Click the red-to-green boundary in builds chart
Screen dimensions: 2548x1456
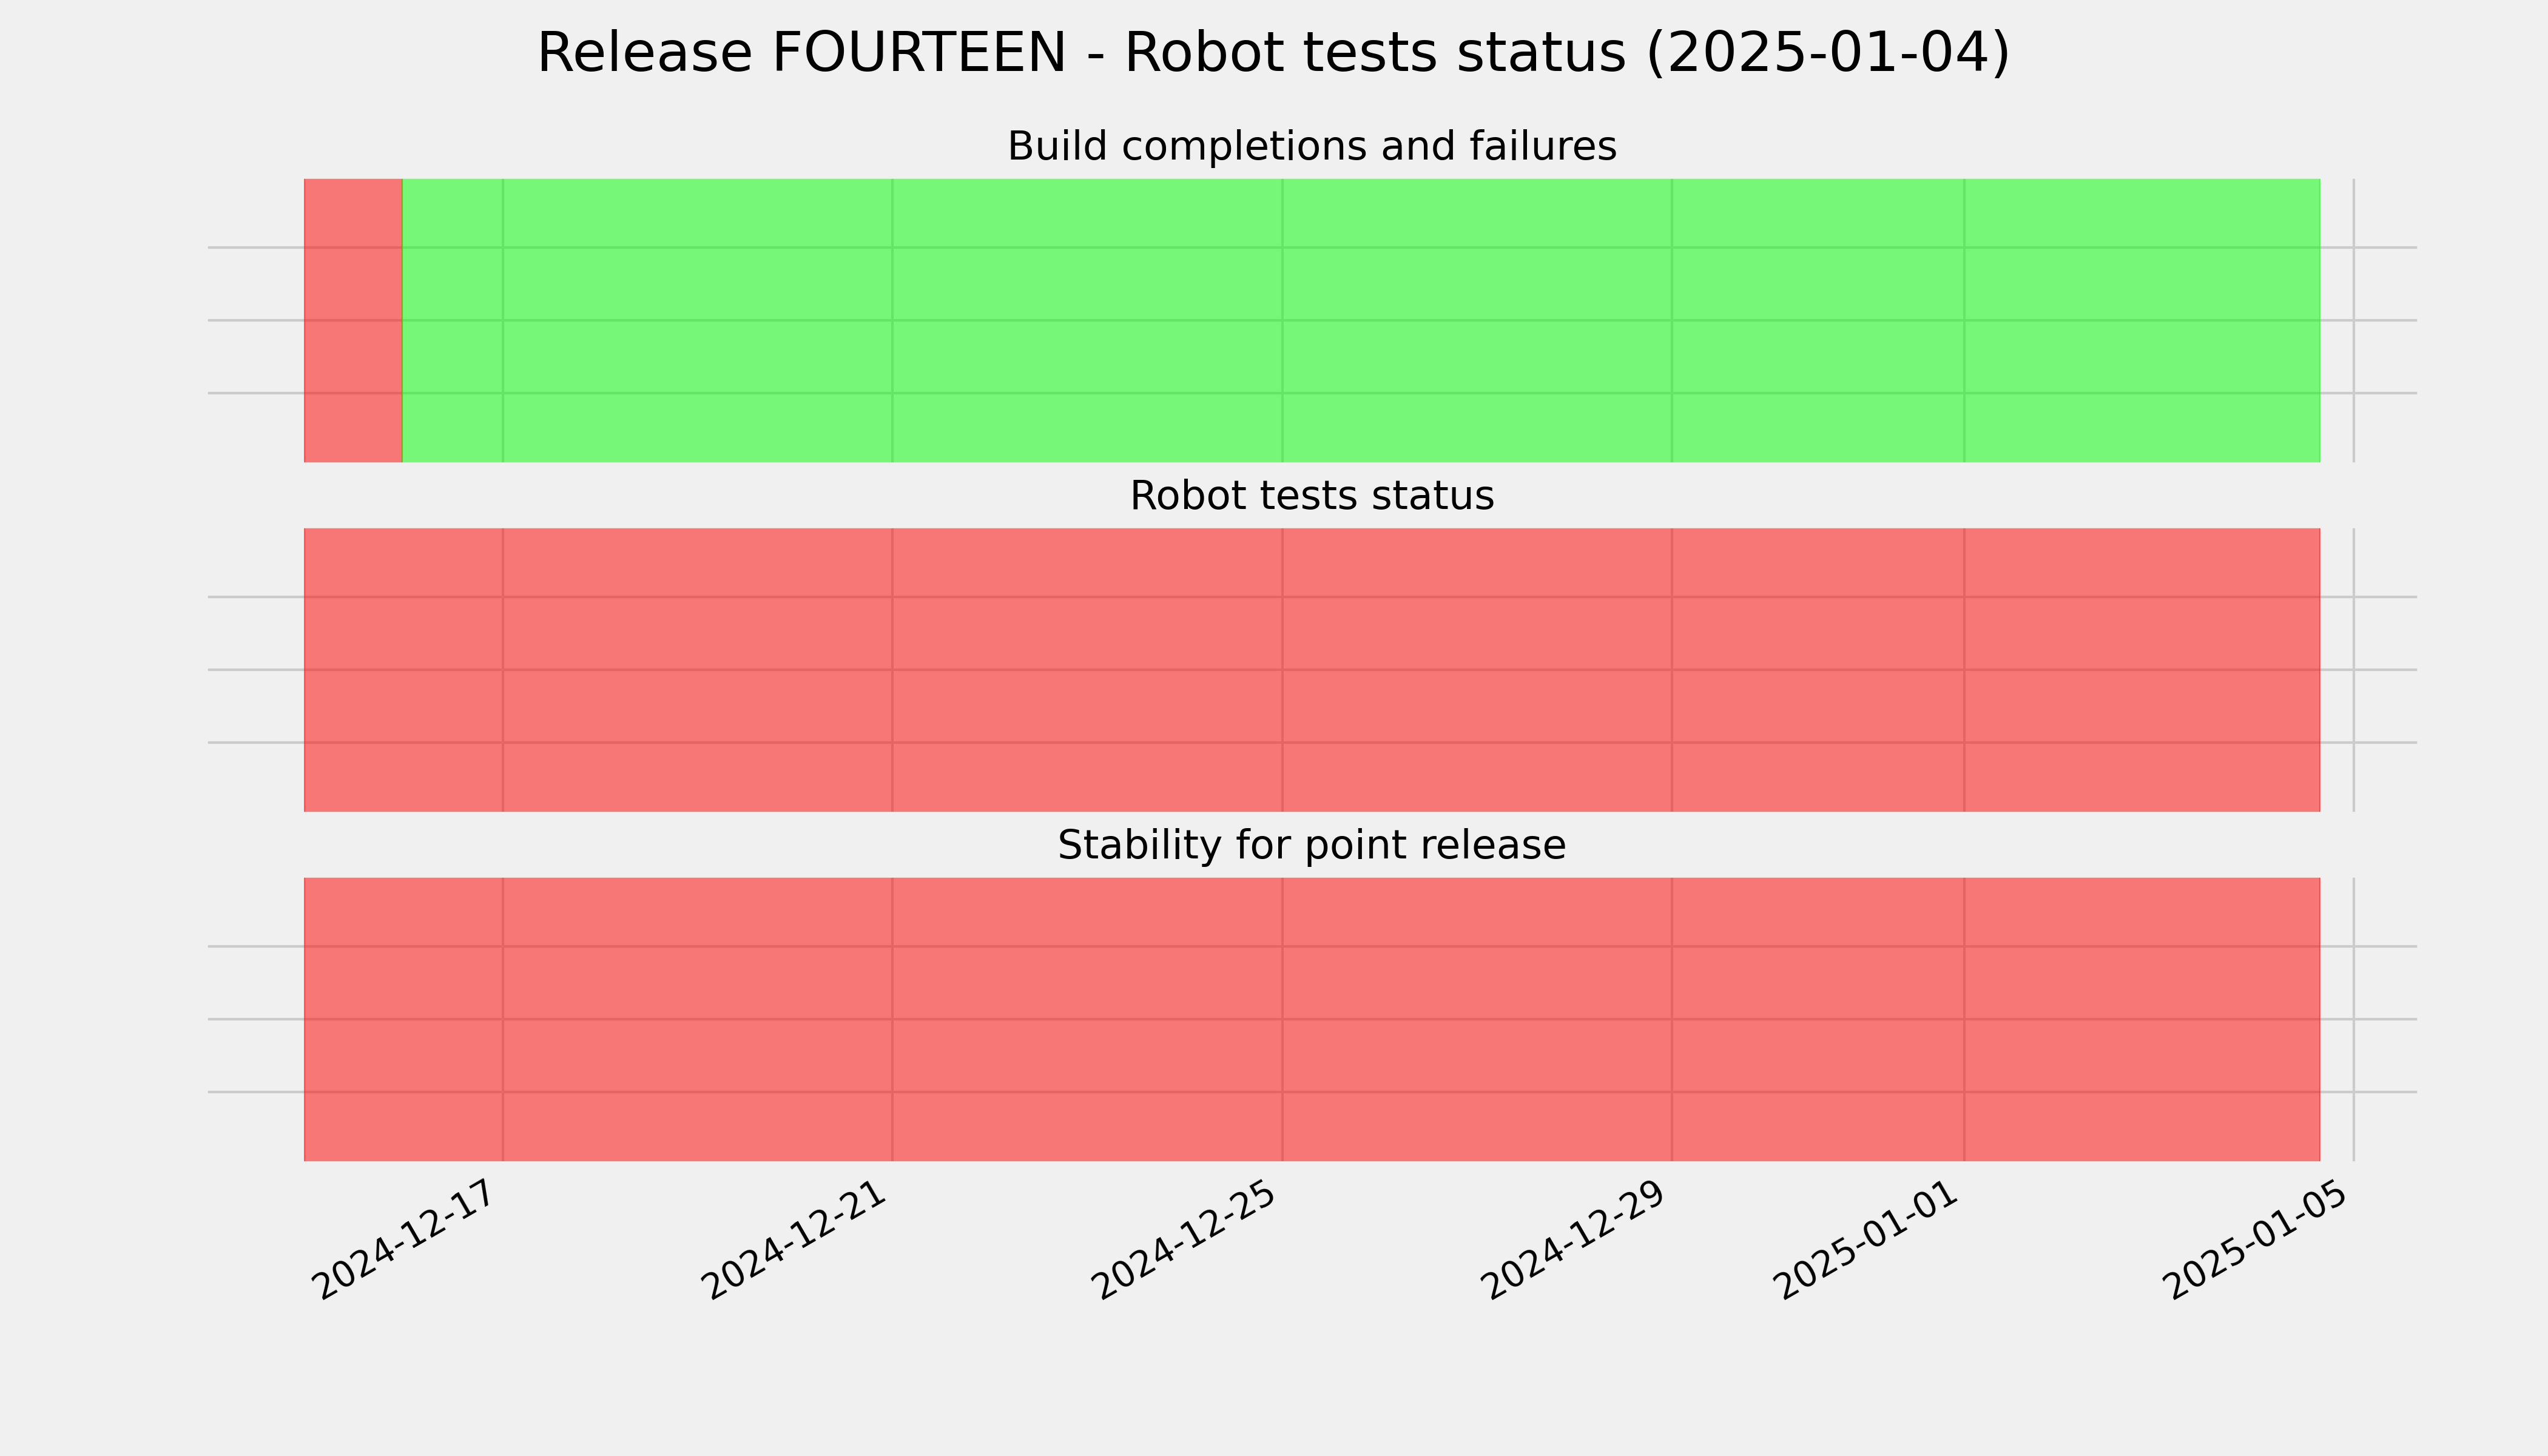[402, 320]
